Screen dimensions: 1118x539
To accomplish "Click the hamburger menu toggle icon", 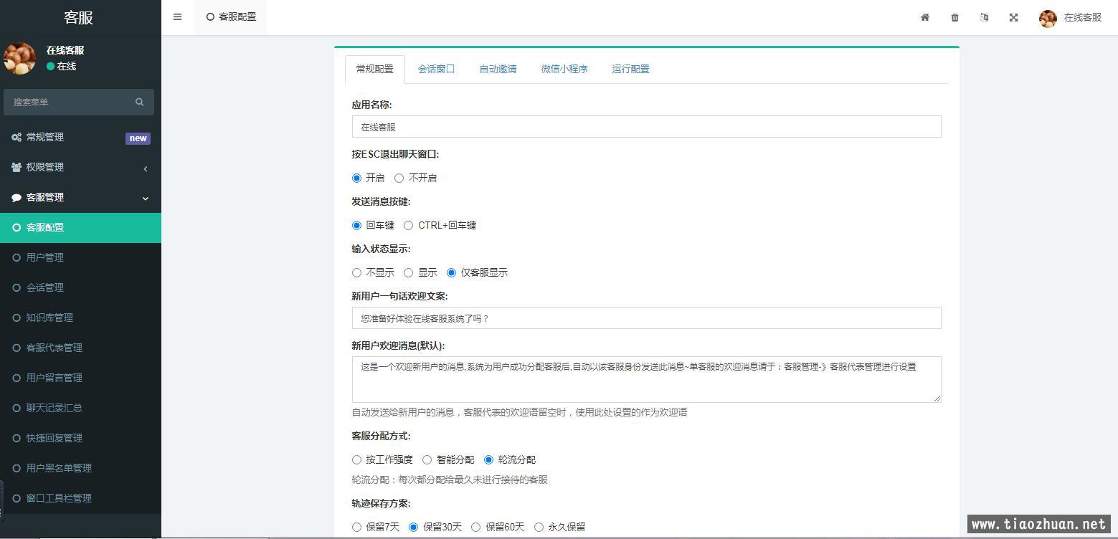I will tap(177, 17).
